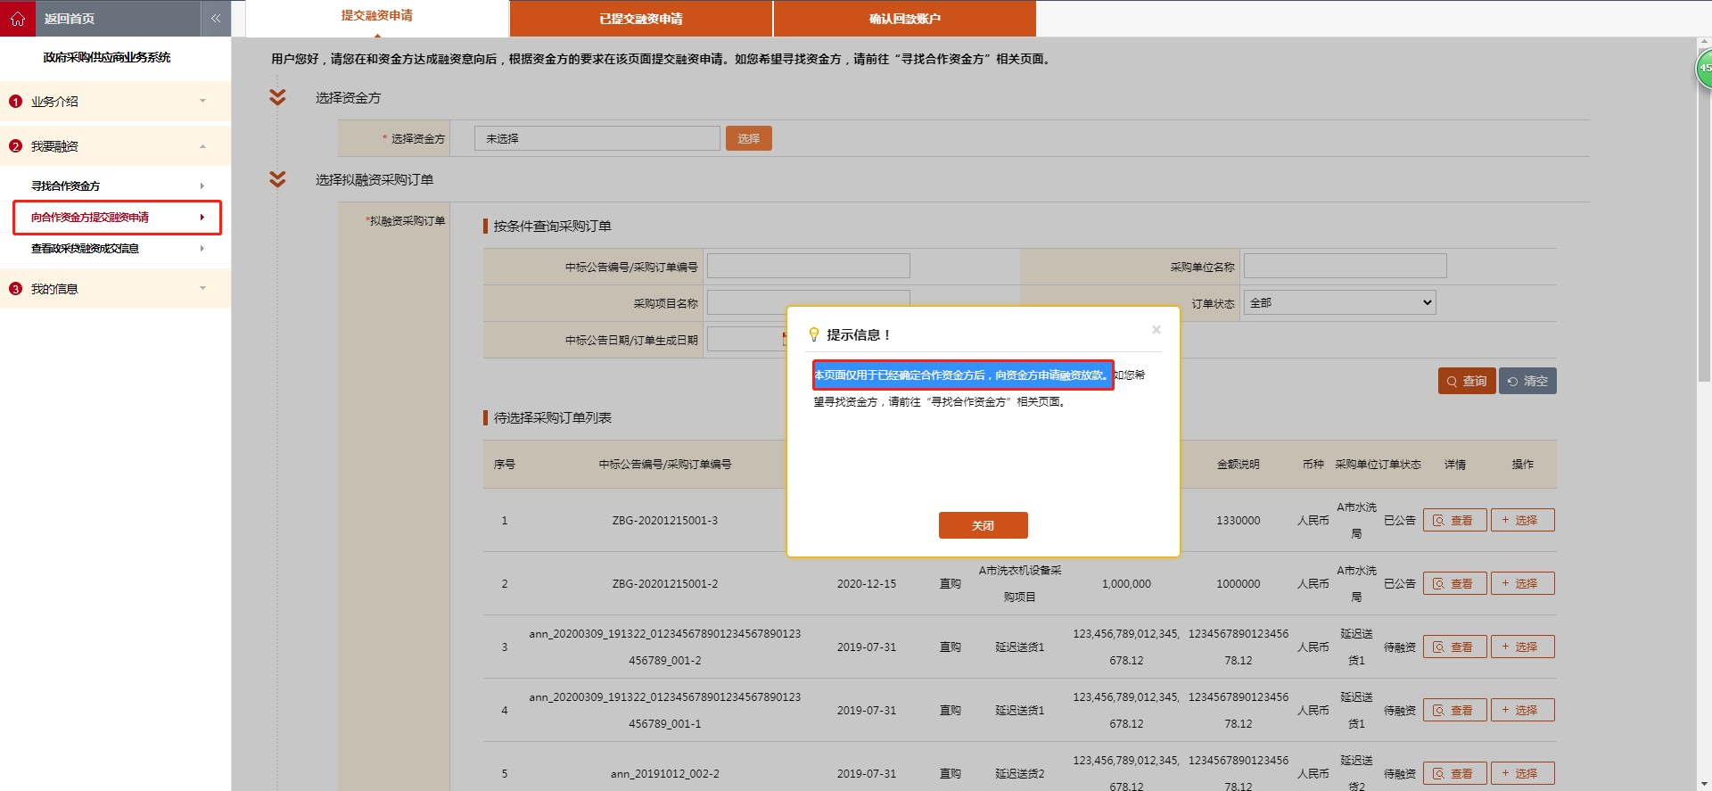Click order number ZBG-20201215001-3 text
Viewport: 1712px width, 791px height.
[x=665, y=520]
